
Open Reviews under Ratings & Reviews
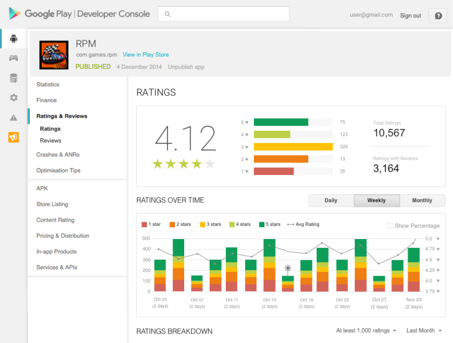click(50, 141)
